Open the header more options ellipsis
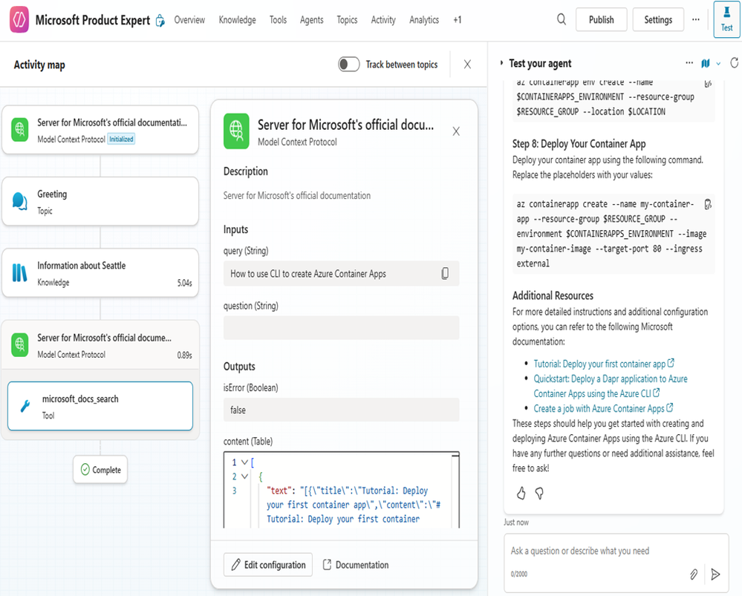742x596 pixels. coord(696,19)
